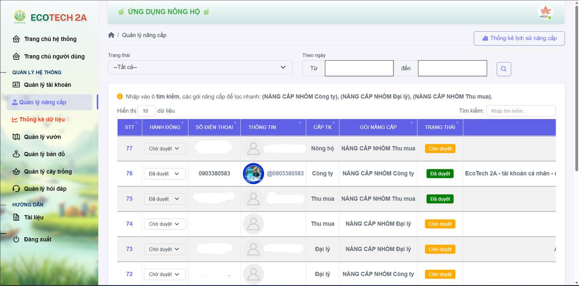Click the home icon in breadcrumb
The width and height of the screenshot is (579, 286).
[x=111, y=35]
